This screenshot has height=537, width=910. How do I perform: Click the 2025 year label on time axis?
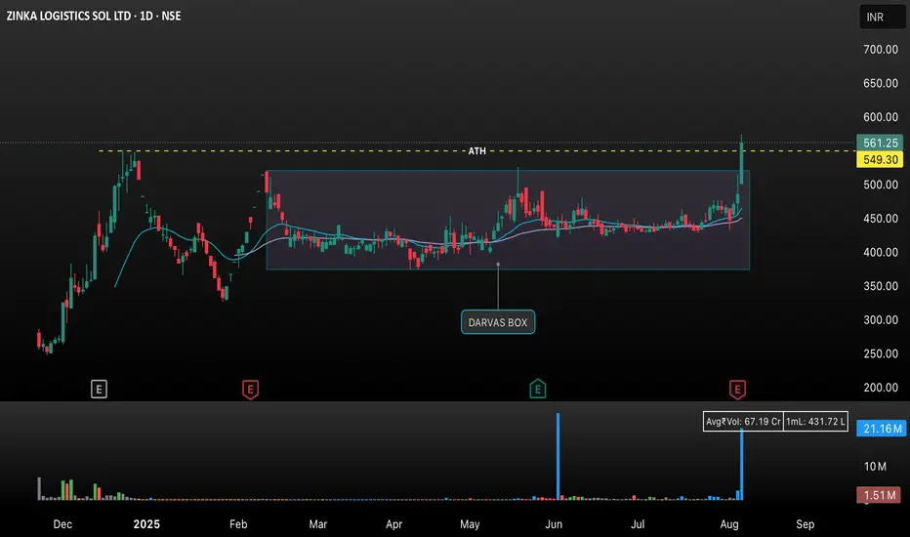pyautogui.click(x=146, y=524)
